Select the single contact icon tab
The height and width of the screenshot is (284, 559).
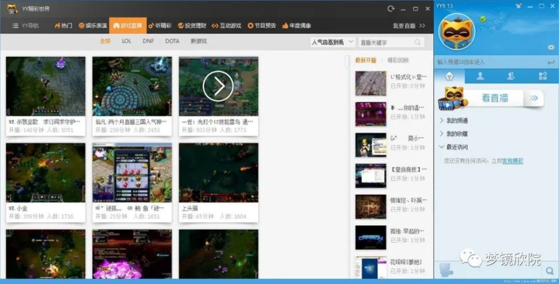coord(481,76)
